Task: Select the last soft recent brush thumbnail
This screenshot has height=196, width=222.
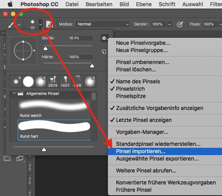Action: 90,81
